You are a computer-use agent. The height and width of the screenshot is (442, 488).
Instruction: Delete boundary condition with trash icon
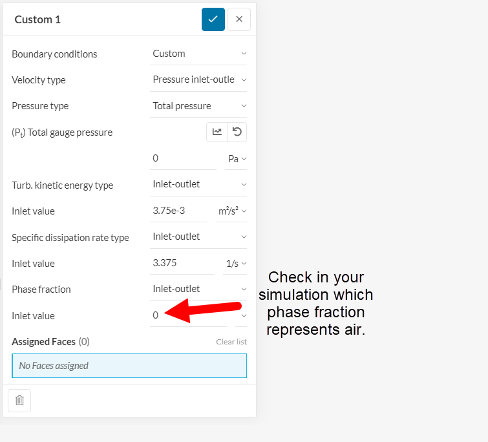click(19, 401)
